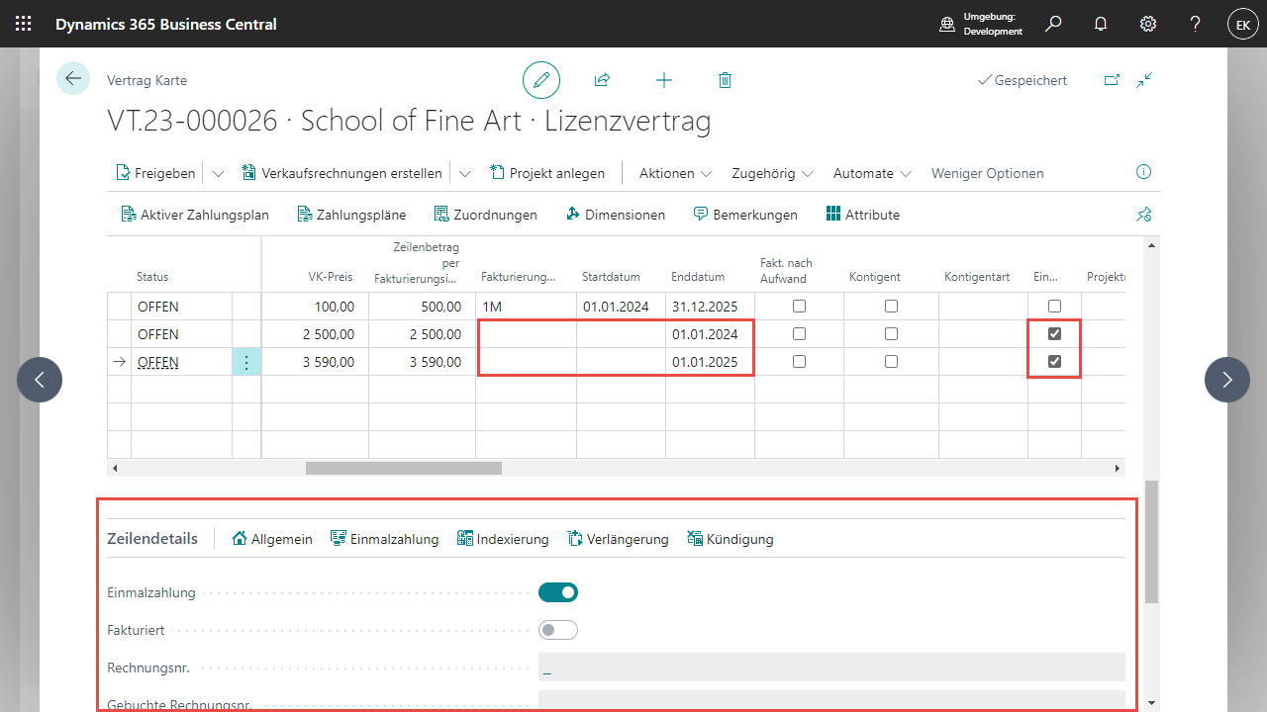Viewport: 1267px width, 712px height.
Task: Check Kontigent box in 3 590,00 row
Action: (x=891, y=362)
